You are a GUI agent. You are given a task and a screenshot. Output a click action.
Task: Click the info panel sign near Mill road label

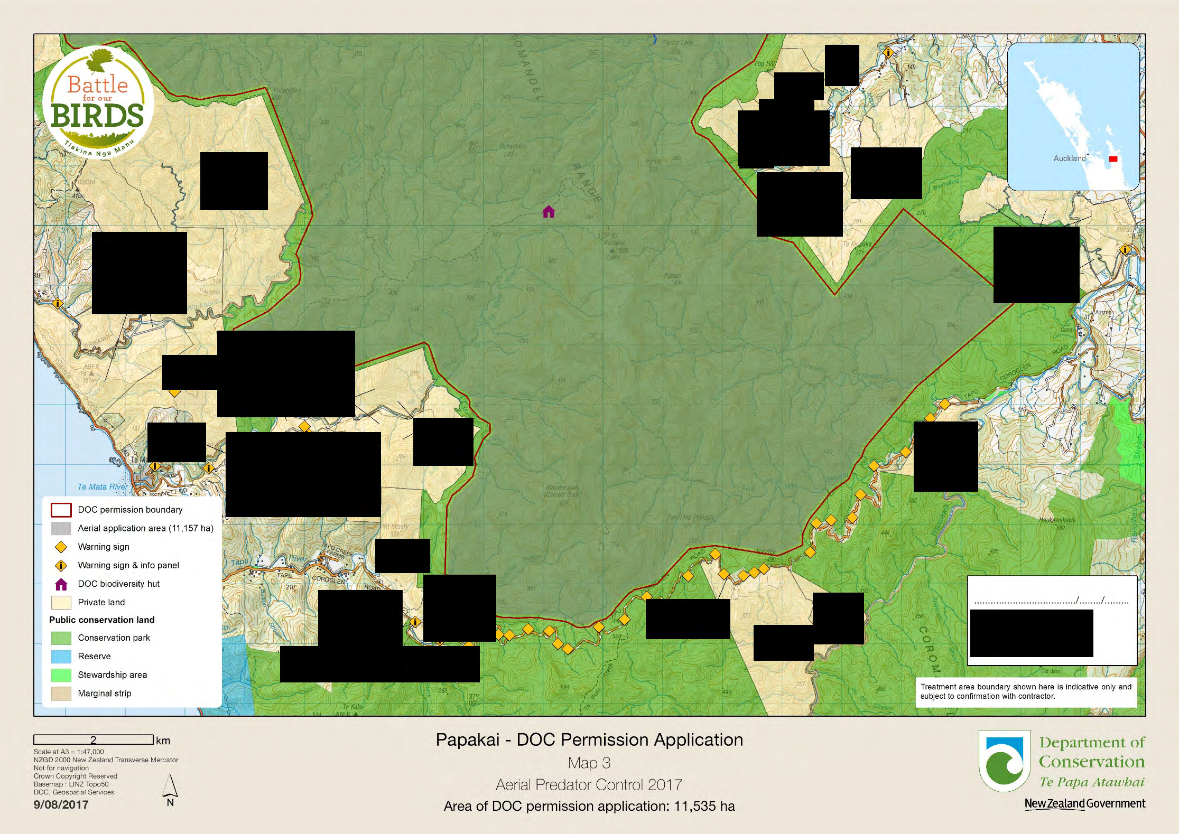[x=888, y=52]
